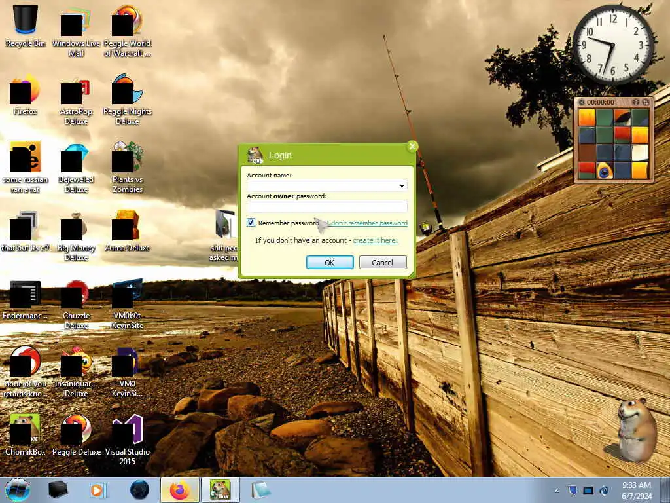This screenshot has width=670, height=503.
Task: Click Cancel in the Login dialog
Action: (x=382, y=262)
